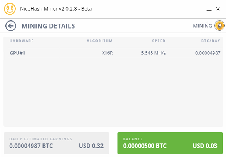226x157 pixels.
Task: Select the GPU#1 hardware row
Action: [x=115, y=53]
